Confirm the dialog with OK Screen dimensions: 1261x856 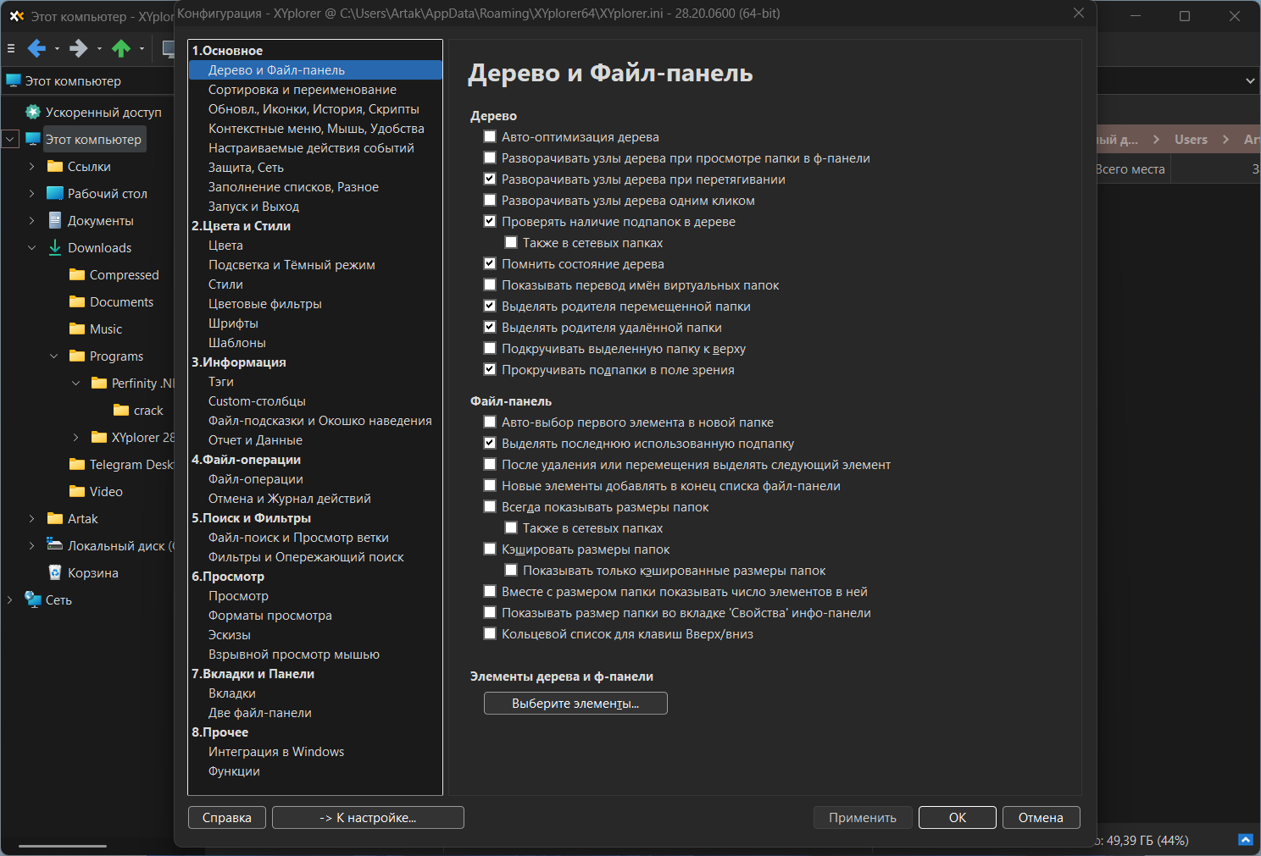coord(958,817)
